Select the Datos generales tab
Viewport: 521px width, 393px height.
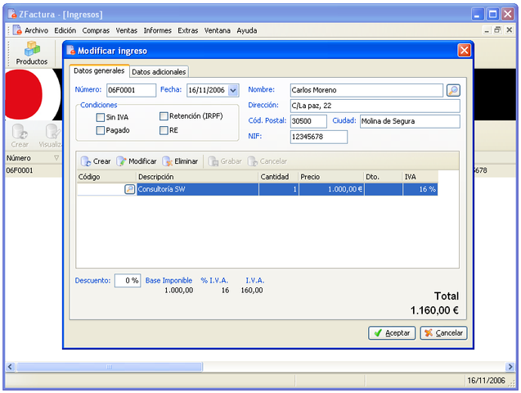click(99, 70)
